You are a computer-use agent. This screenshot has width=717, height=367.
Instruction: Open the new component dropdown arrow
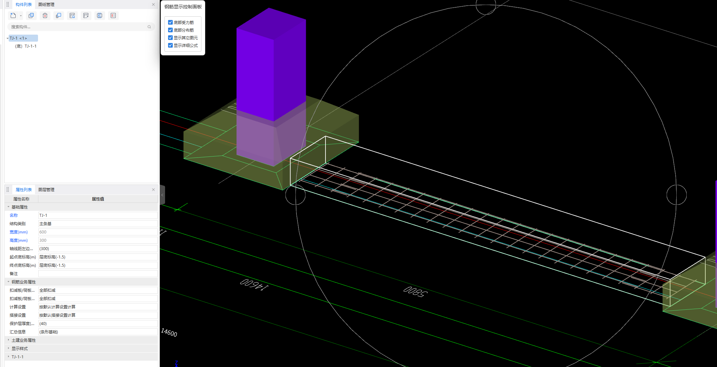pos(21,16)
